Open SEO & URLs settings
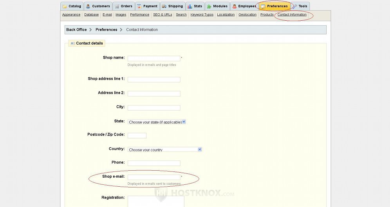The height and width of the screenshot is (207, 390). [x=162, y=14]
